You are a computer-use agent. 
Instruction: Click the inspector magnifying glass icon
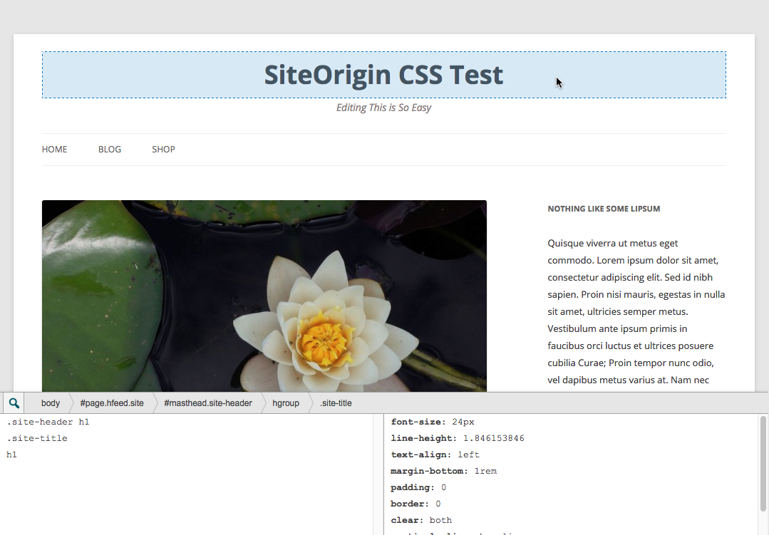click(13, 402)
